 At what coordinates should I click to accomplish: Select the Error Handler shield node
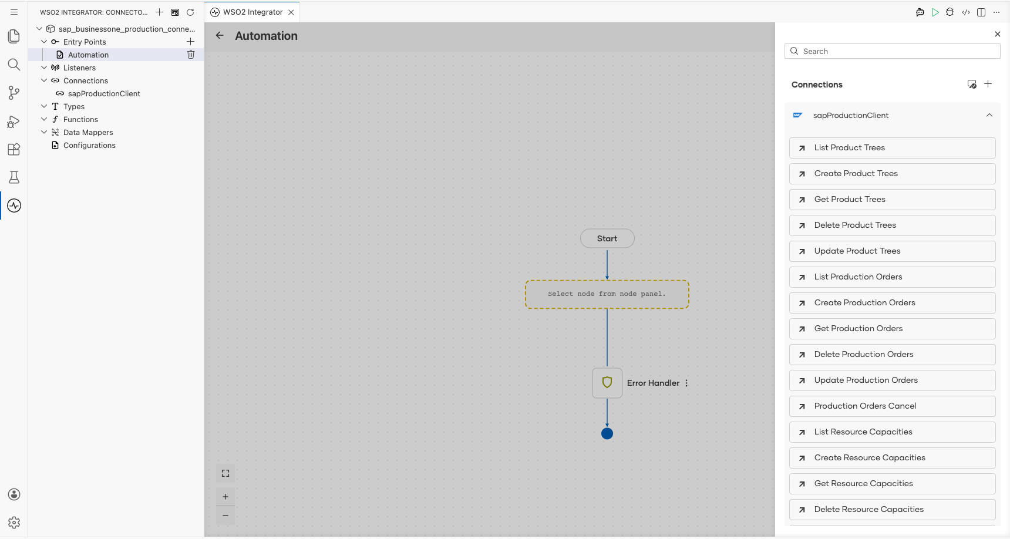click(607, 383)
